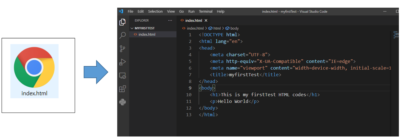The image size is (404, 140).
Task: Click the meta http-equiv X-UA-Compatible line
Action: point(283,61)
